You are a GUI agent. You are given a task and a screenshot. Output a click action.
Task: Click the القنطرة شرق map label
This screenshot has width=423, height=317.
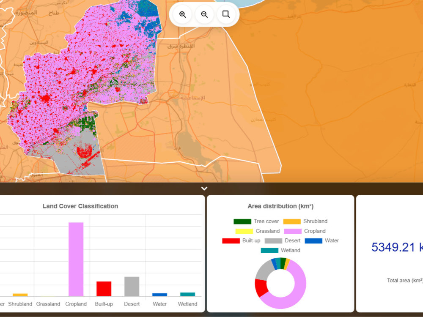click(181, 46)
